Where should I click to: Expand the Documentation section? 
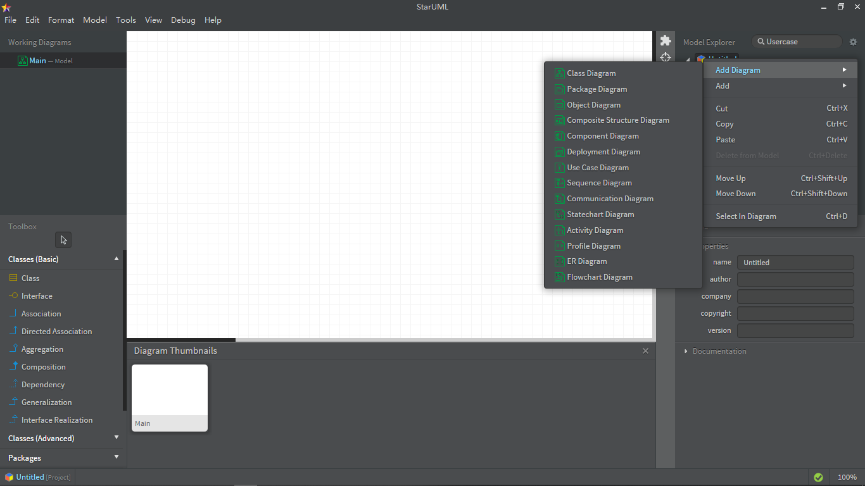coord(686,351)
